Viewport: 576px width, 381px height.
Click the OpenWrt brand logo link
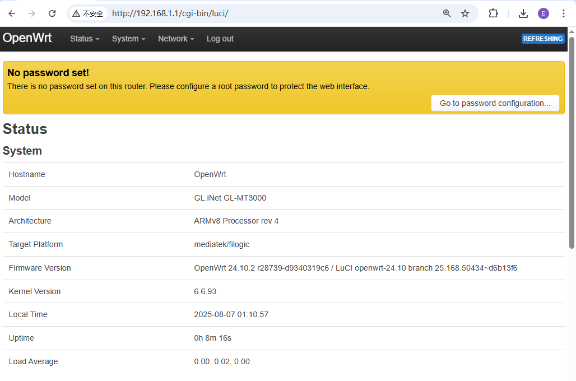(x=27, y=38)
